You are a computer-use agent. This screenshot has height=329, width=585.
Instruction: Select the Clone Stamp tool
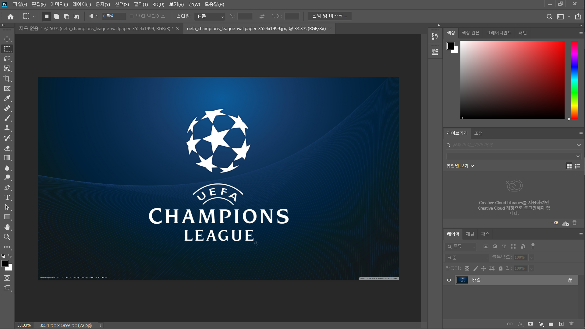tap(7, 128)
